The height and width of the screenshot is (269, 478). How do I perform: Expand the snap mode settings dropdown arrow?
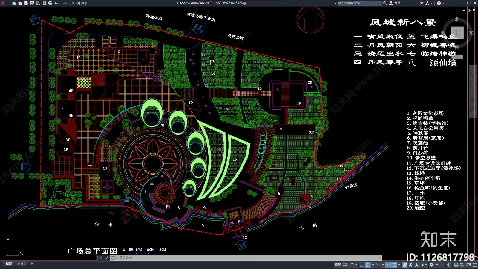pos(356,265)
